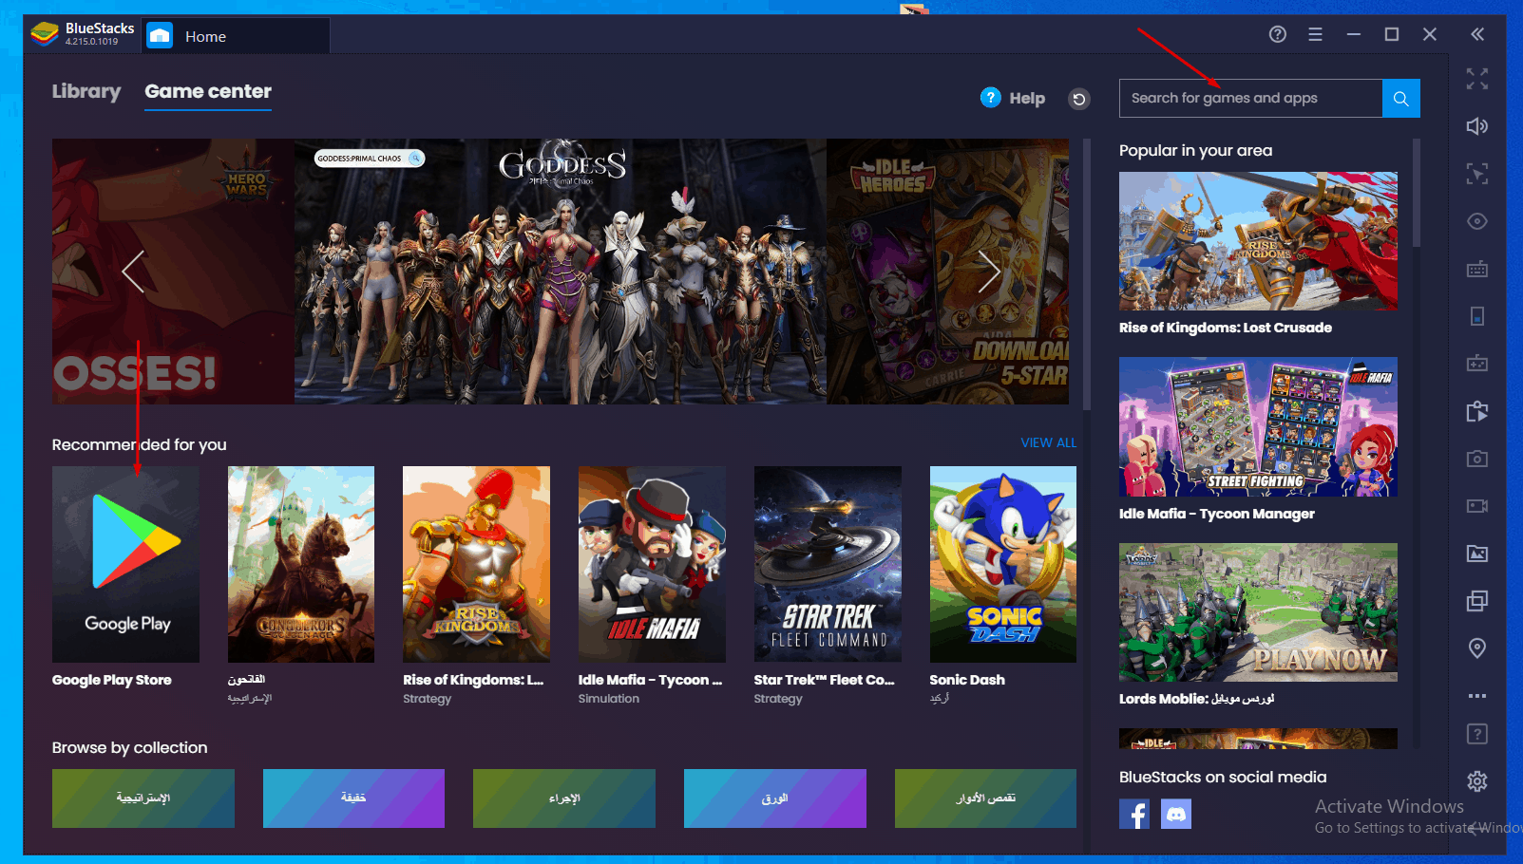
Task: Show next banner with right arrow
Action: pos(989,272)
